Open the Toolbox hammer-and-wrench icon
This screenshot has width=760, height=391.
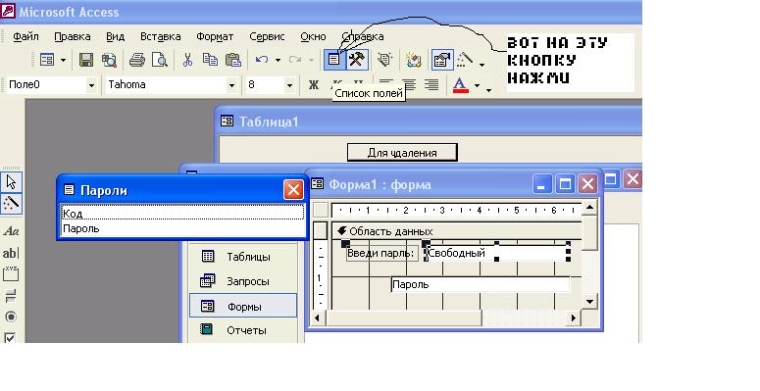[357, 59]
